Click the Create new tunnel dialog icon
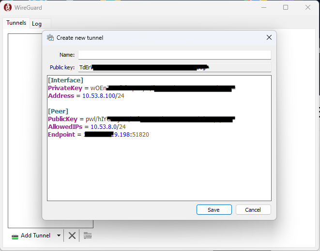Screen dimensions: 320x251 50,38
